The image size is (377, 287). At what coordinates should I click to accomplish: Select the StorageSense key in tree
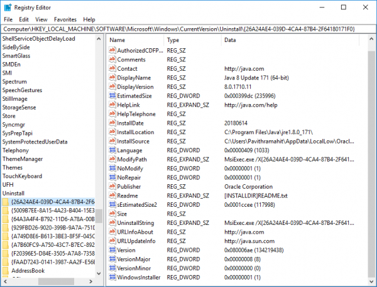pyautogui.click(x=19, y=107)
